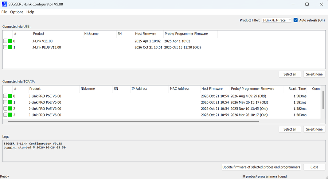Close the J-Link Configurator window via X

321,4
